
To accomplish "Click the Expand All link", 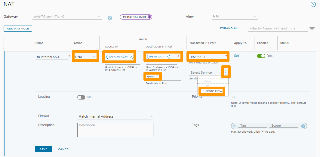I will (229, 28).
